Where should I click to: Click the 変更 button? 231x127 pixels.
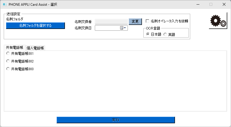click(x=135, y=22)
